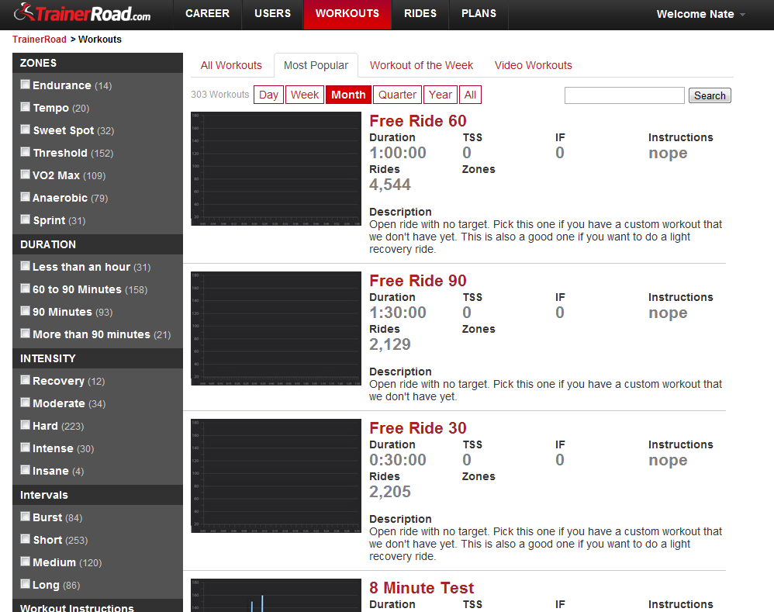Click the TrainerRoad breadcrumb link
This screenshot has width=774, height=612.
[x=40, y=40]
